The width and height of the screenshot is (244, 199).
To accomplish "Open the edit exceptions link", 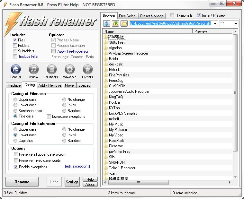I will [x=77, y=166].
